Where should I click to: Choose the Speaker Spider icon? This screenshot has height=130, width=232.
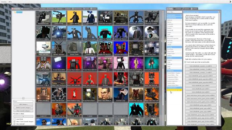(74, 48)
